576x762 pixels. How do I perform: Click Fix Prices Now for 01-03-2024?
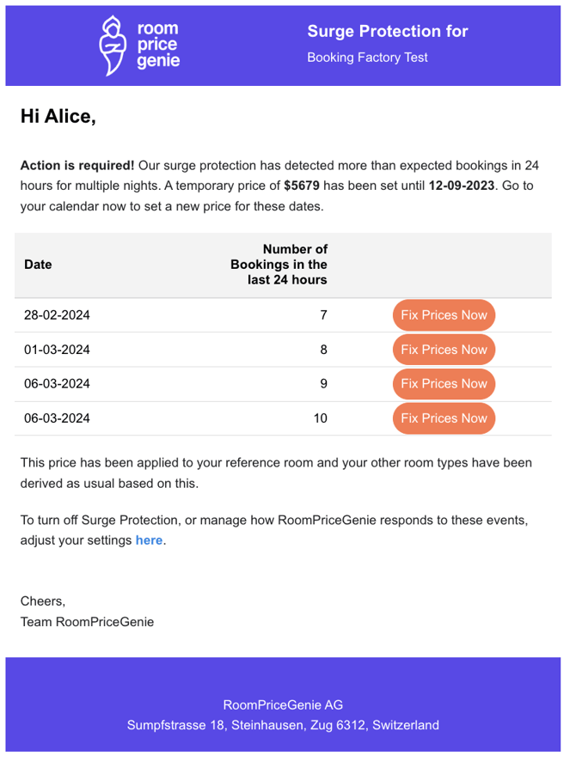tap(444, 350)
